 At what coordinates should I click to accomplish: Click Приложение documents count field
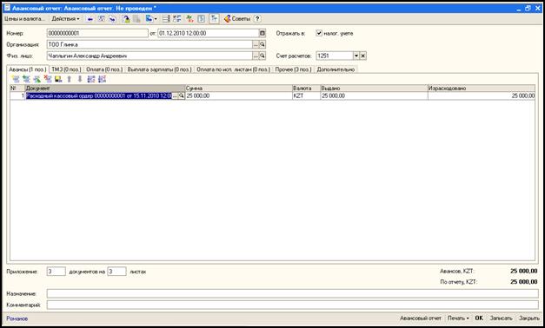[x=56, y=272]
